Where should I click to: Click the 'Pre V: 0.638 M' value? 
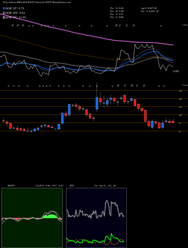tap(149, 11)
